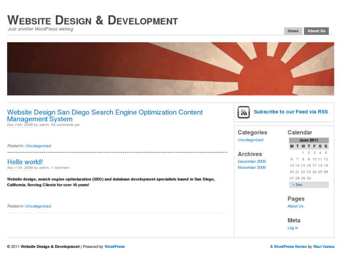Click the Log in link under Meta
The image size is (342, 256).
point(293,228)
